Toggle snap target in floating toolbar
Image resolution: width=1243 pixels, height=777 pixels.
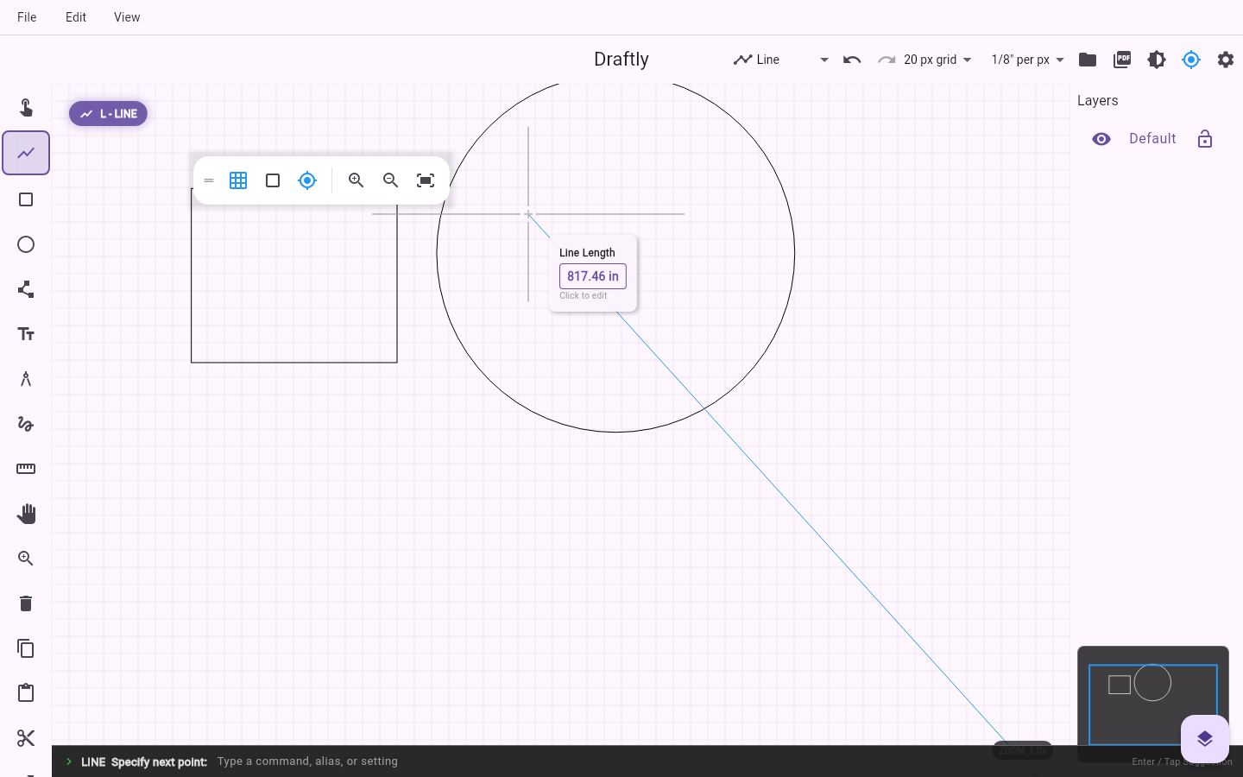coord(307,180)
